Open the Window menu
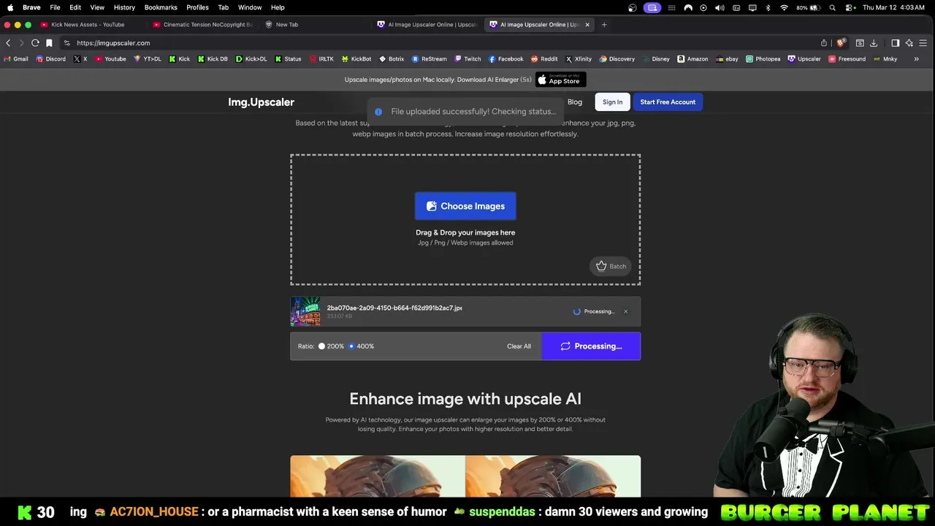Viewport: 935px width, 526px height. coord(250,7)
